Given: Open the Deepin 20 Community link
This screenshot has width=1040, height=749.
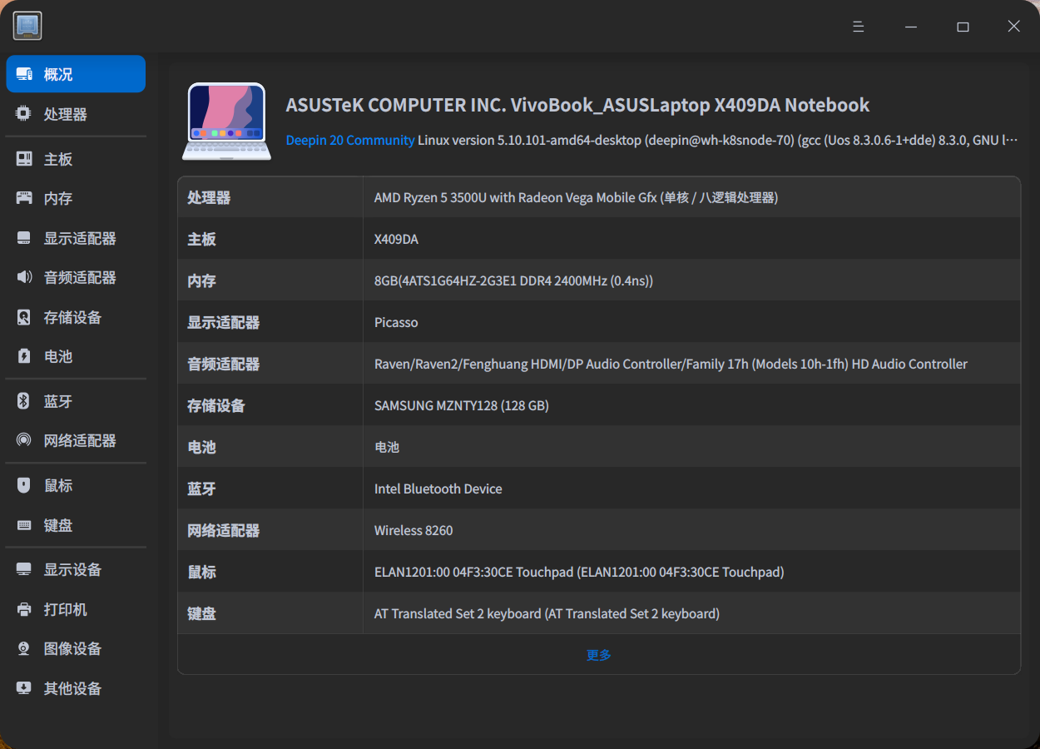Looking at the screenshot, I should tap(350, 140).
